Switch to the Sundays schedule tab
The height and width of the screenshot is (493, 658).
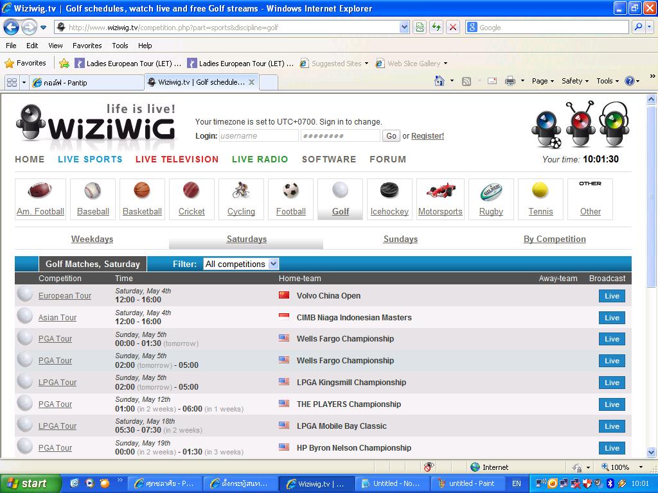click(x=400, y=239)
